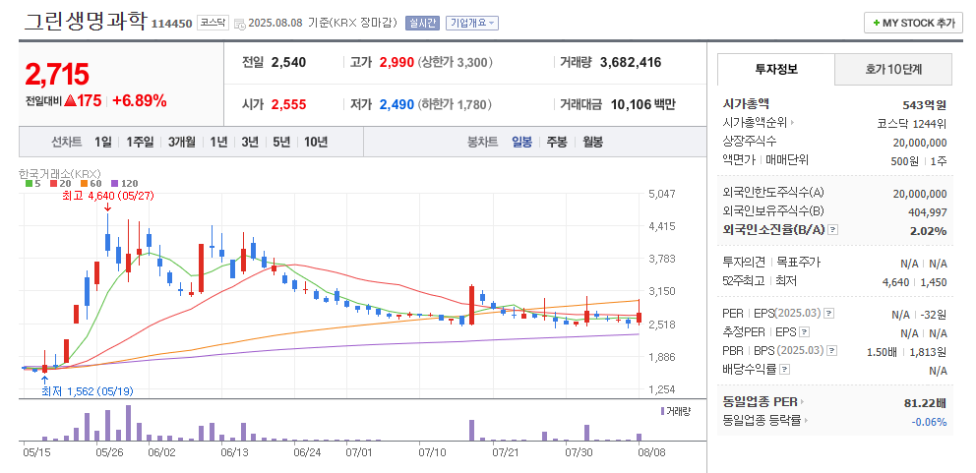Click the stock code 114450
976x473 pixels.
point(172,24)
